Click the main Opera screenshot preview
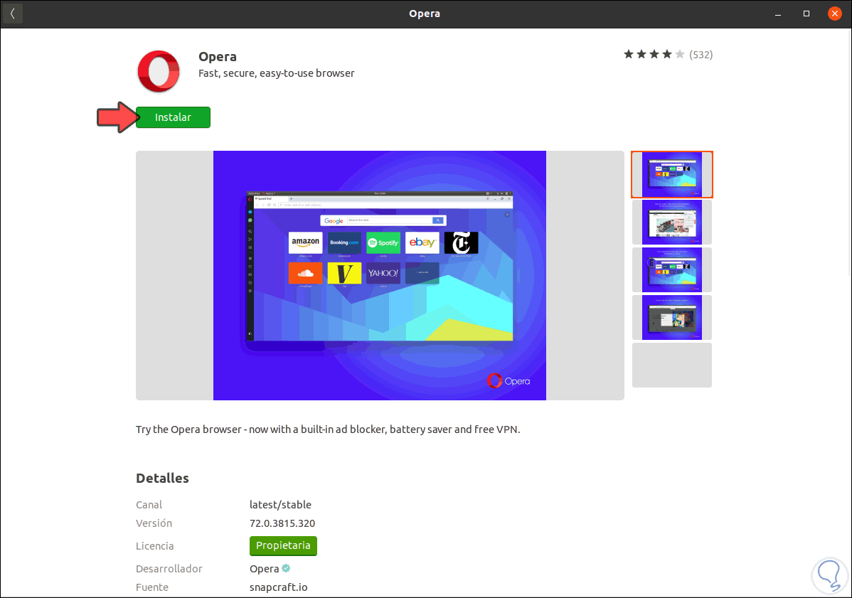The image size is (852, 598). click(380, 275)
